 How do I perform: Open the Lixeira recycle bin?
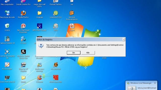(x=7, y=27)
